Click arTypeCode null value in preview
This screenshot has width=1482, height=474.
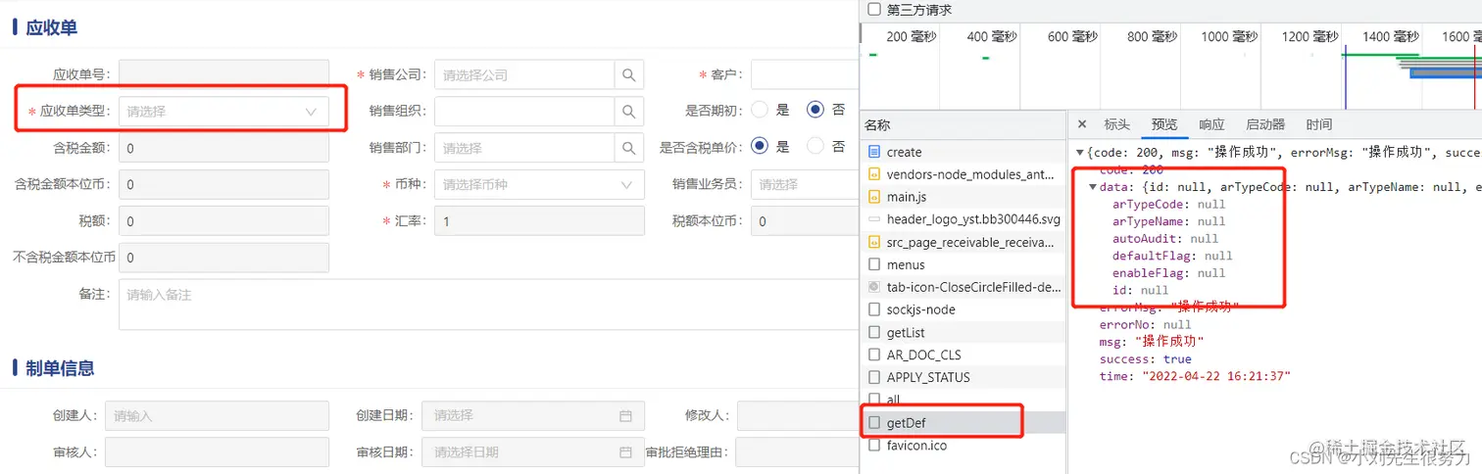1211,205
